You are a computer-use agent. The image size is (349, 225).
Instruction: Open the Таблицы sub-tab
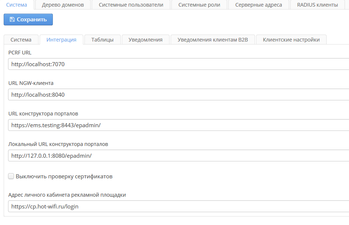(102, 40)
